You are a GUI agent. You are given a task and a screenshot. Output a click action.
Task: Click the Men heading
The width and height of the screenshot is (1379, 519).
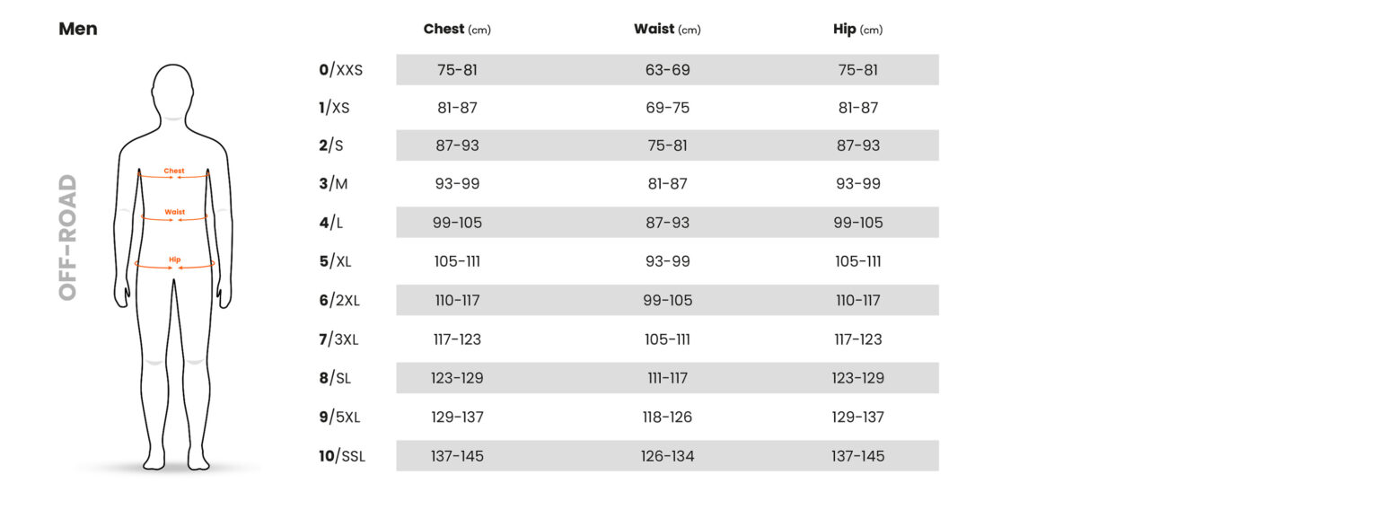click(78, 29)
